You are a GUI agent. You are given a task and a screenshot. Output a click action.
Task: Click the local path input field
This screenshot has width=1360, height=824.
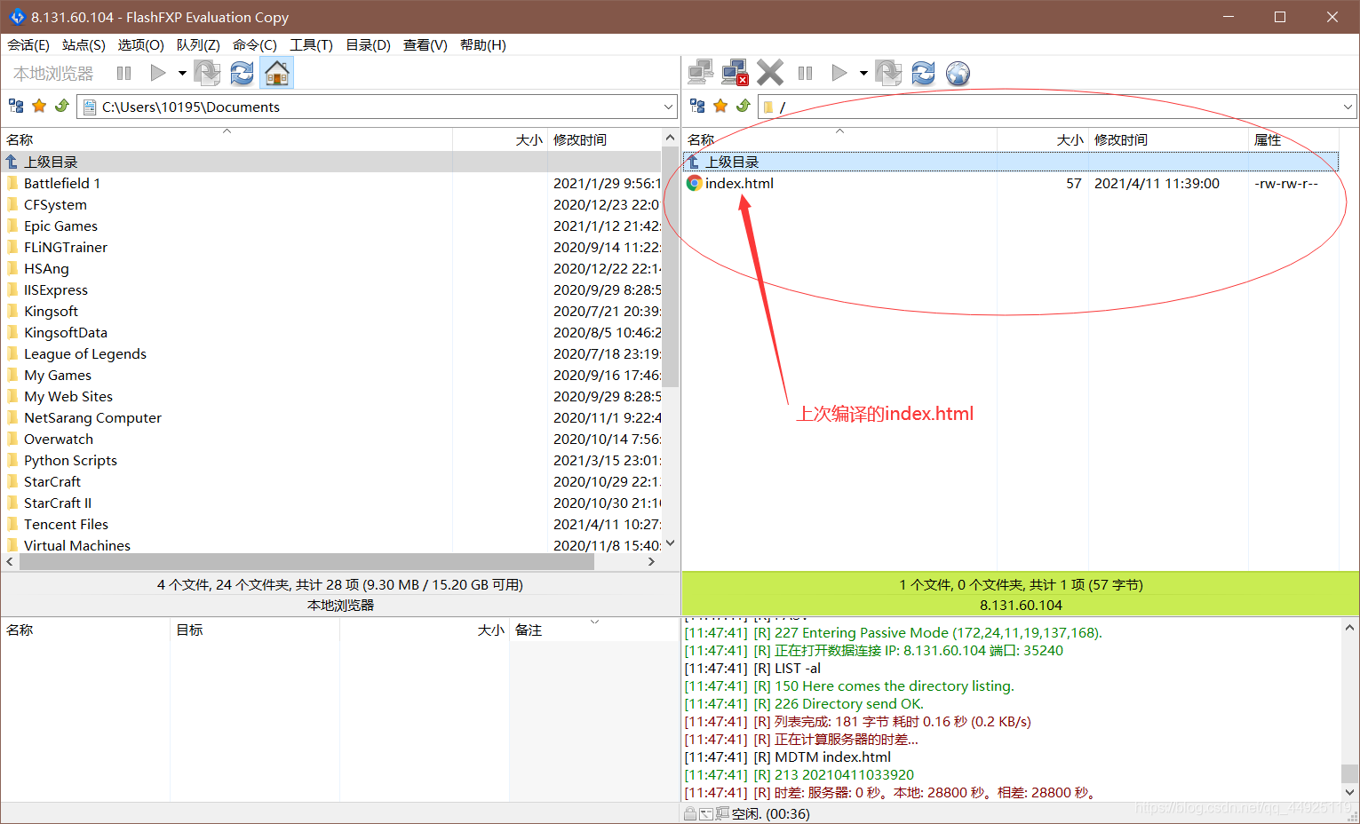(377, 107)
